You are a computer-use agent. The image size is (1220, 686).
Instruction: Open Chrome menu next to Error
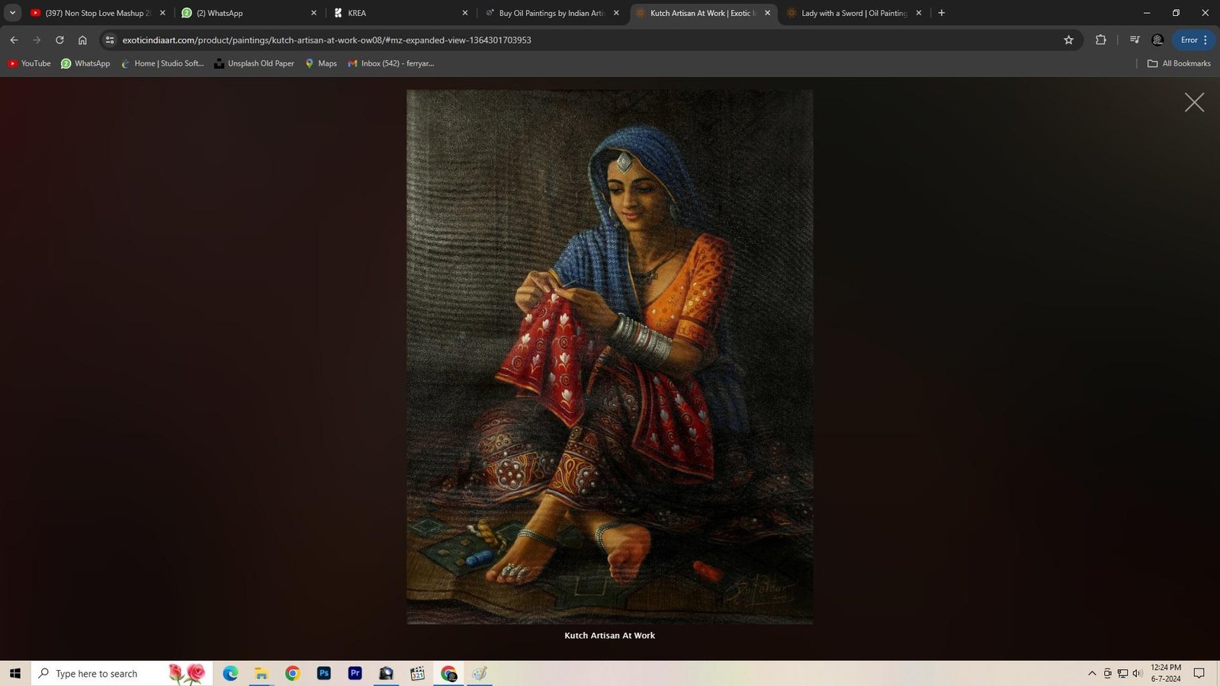point(1206,40)
